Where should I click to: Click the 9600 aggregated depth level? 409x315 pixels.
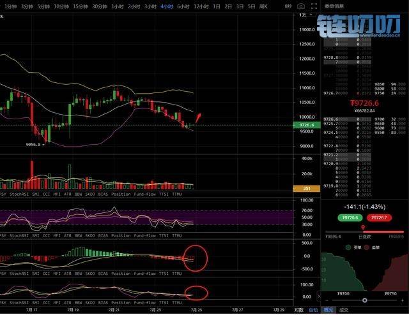tap(390, 128)
